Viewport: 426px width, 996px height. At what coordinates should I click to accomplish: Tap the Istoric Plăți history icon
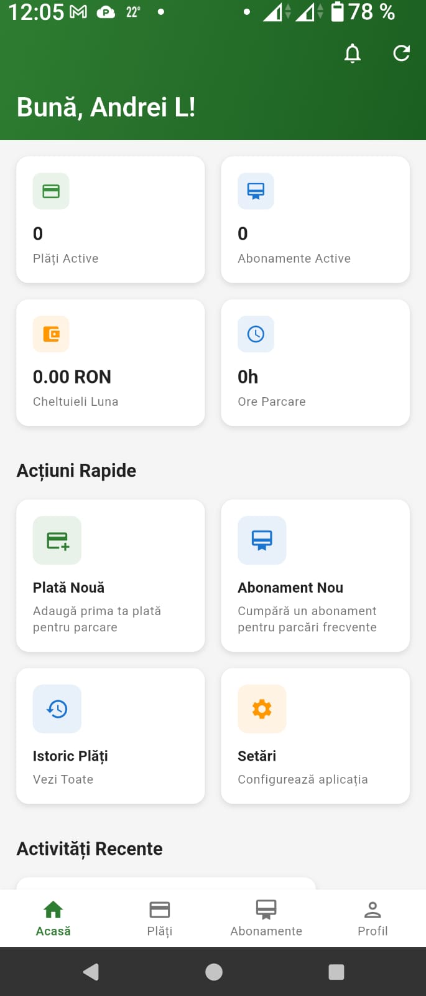tap(57, 709)
